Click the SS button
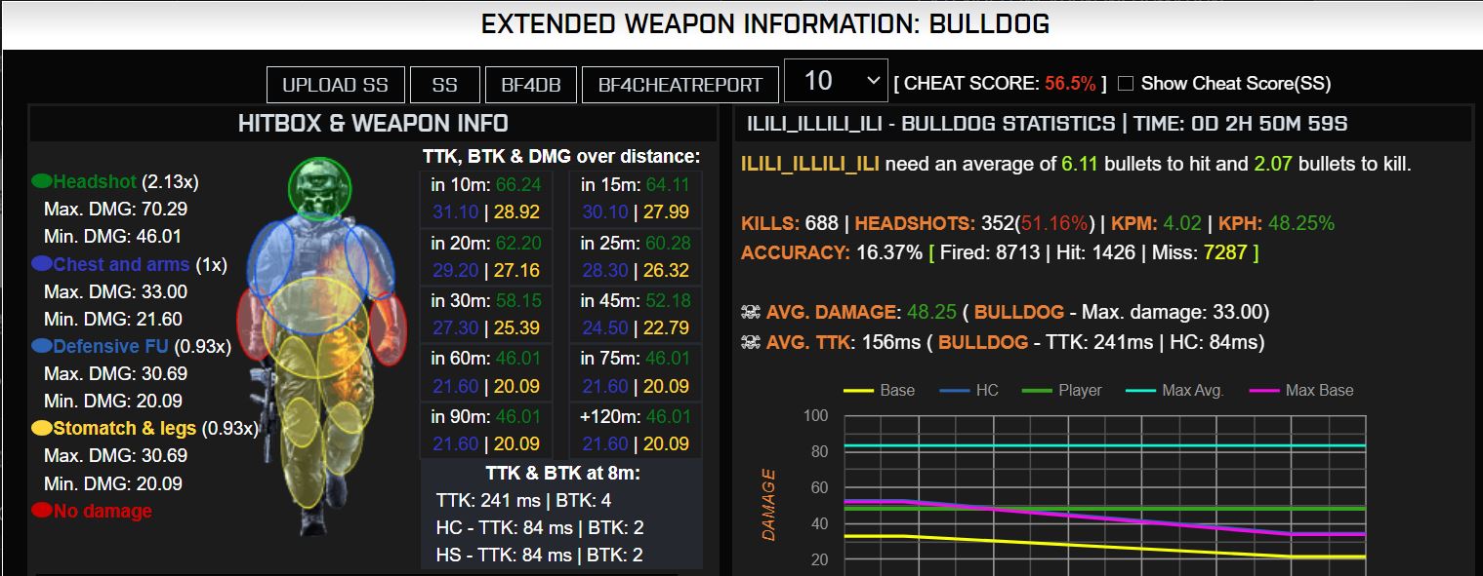This screenshot has height=576, width=1483. (444, 85)
